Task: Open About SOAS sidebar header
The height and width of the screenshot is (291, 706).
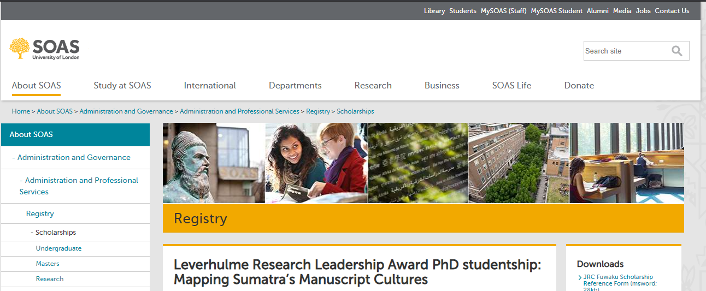Action: (x=75, y=134)
